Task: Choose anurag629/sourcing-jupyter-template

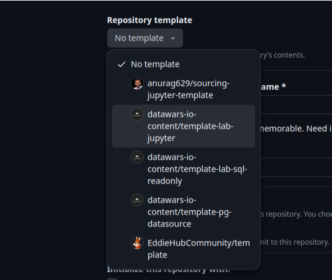Action: 184,89
